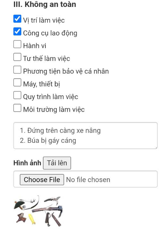Click the 'III. Không an toàn' heading
This screenshot has height=229, width=165.
point(45,4)
